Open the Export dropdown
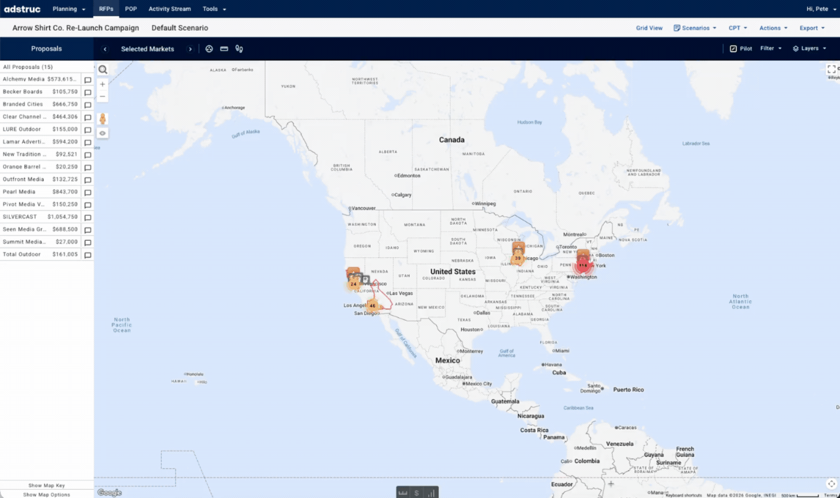The height and width of the screenshot is (498, 840). (812, 28)
